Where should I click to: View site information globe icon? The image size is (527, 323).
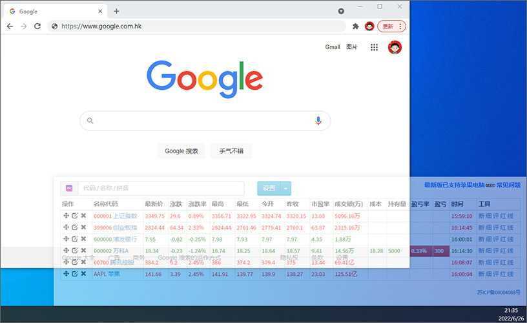pyautogui.click(x=54, y=26)
